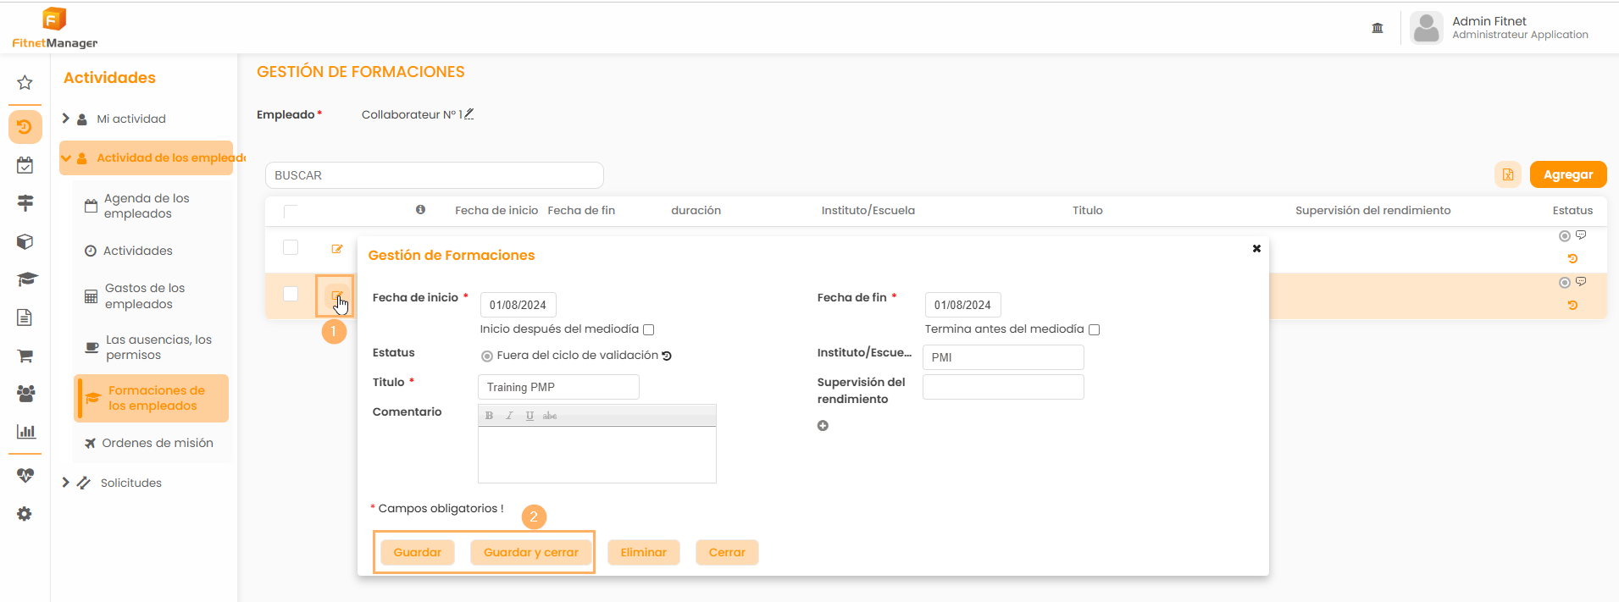1619x602 pixels.
Task: Expand the Mi actividad tree section
Action: (66, 119)
